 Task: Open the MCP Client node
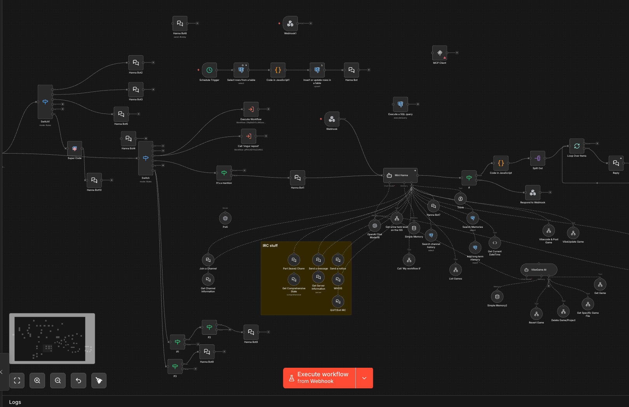point(440,53)
